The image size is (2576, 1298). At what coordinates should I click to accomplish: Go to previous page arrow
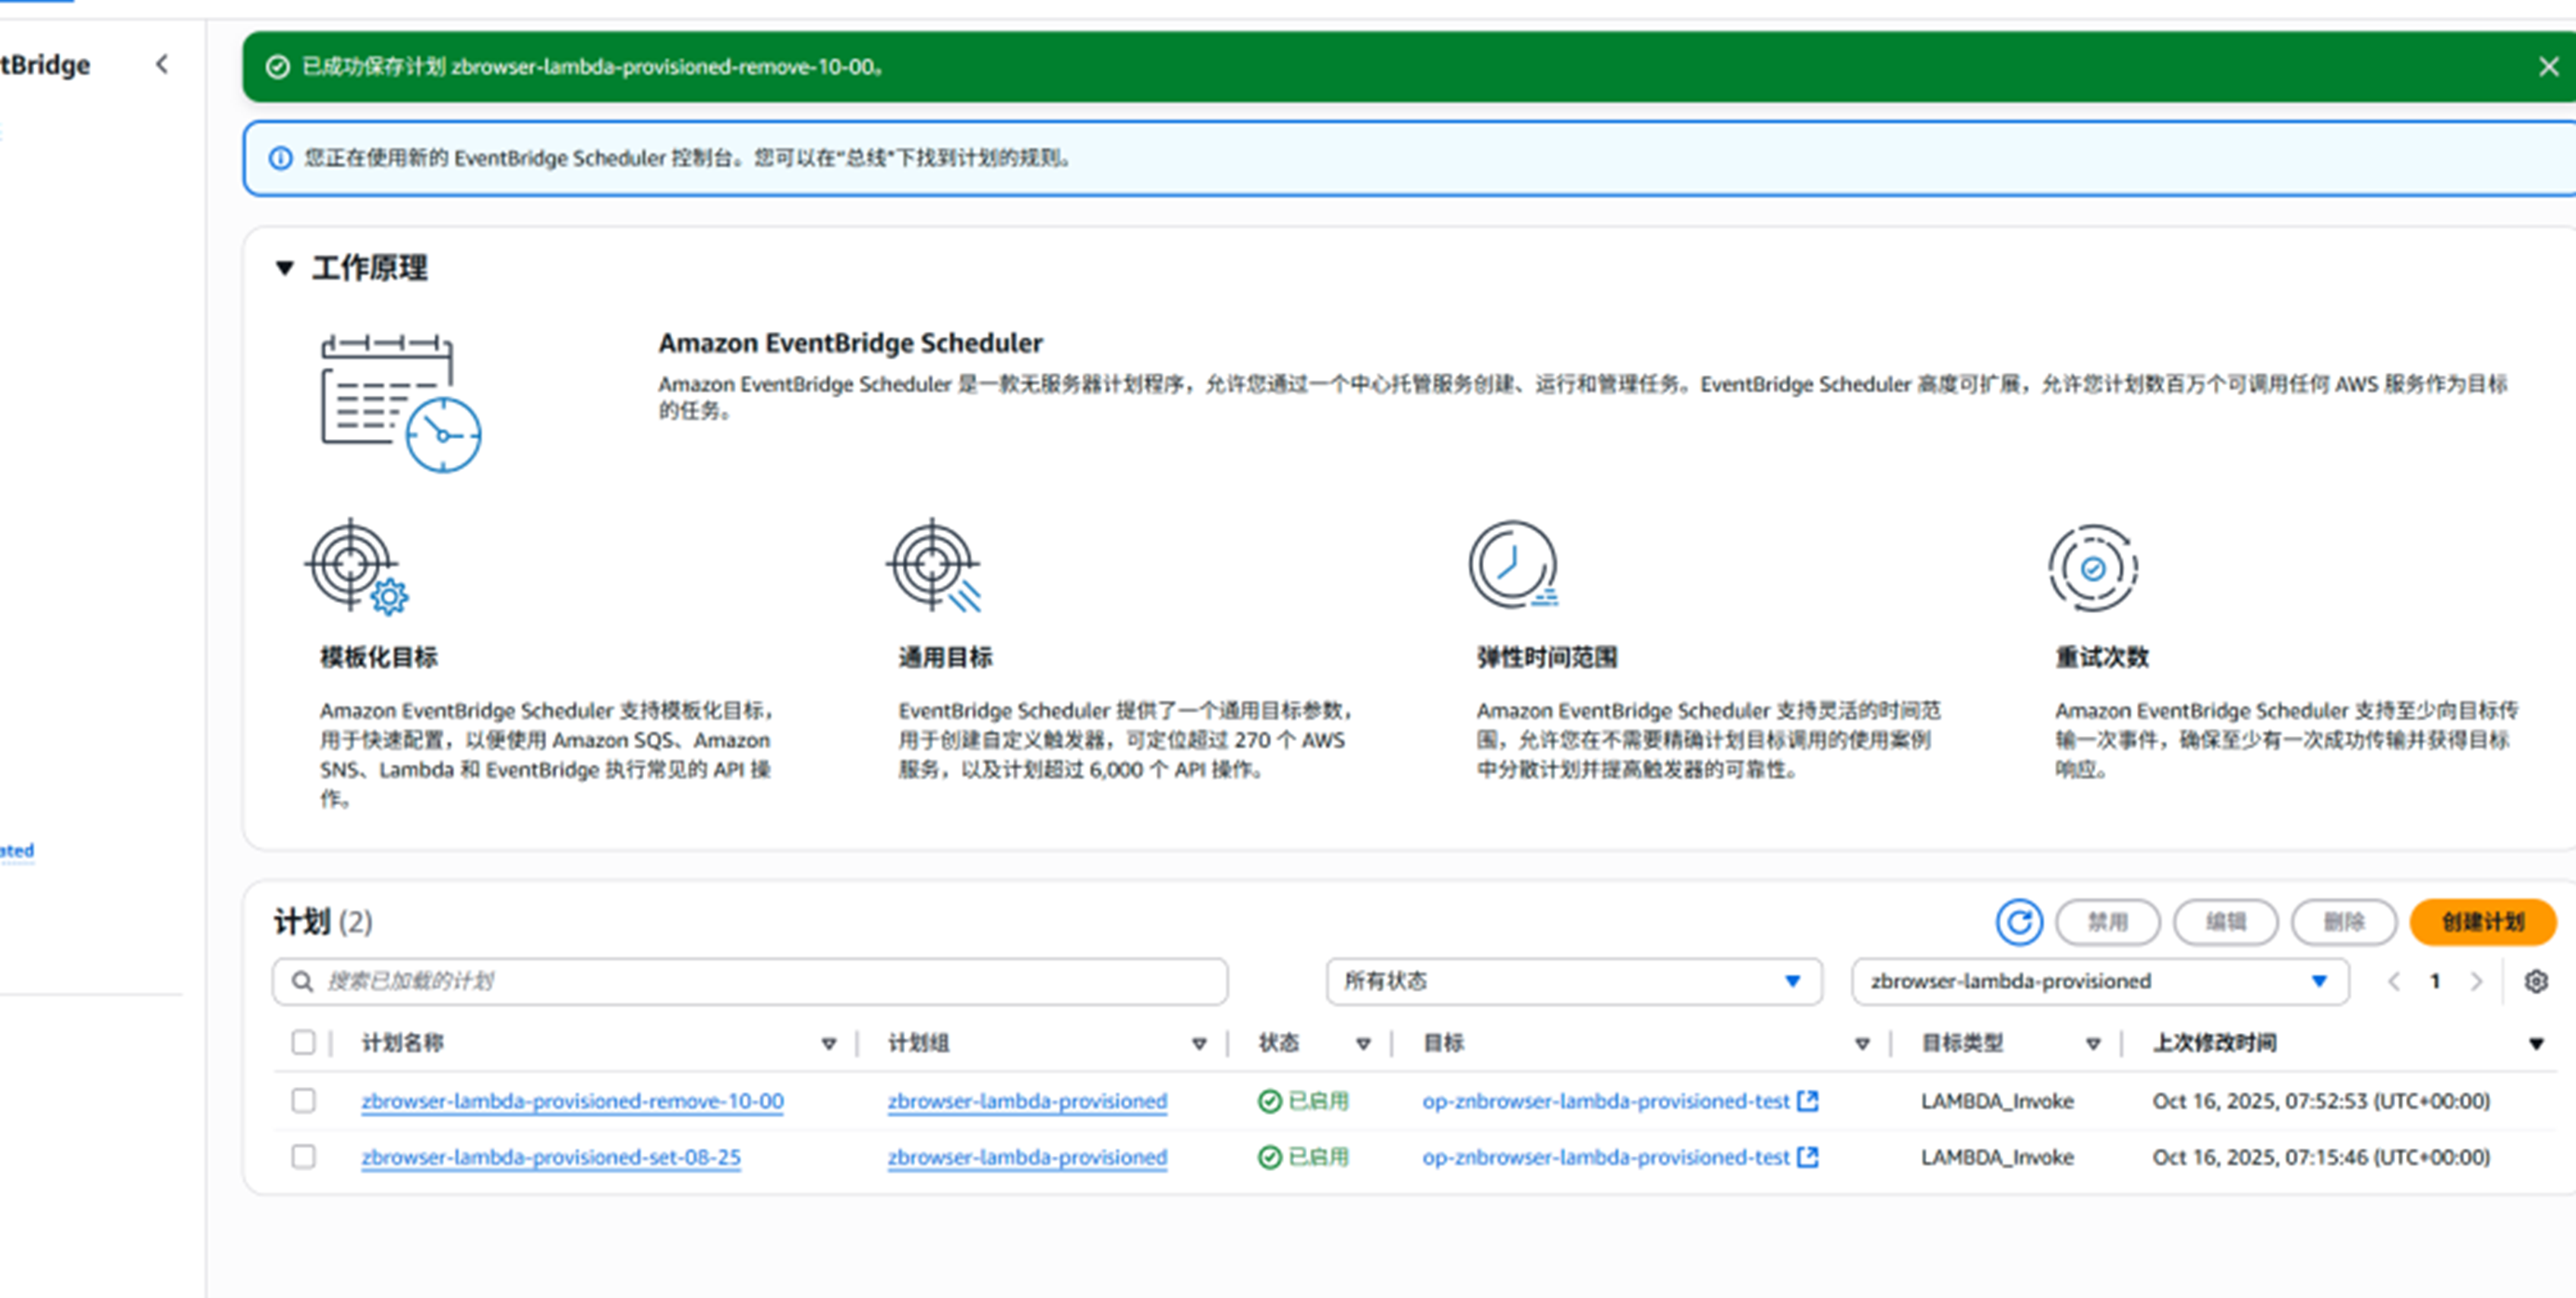2394,981
